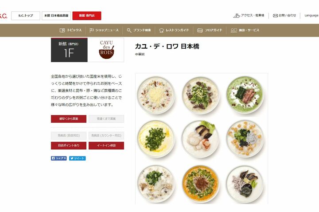319x212 pixels.
Task: Click the ショップニュース flag icon
Action: (x=92, y=30)
